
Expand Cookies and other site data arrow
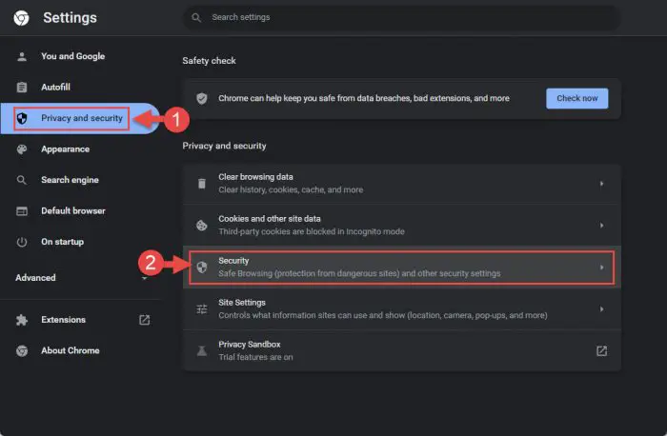(601, 226)
